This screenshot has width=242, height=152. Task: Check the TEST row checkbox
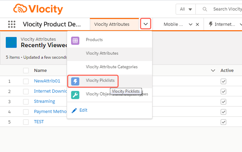26,122
